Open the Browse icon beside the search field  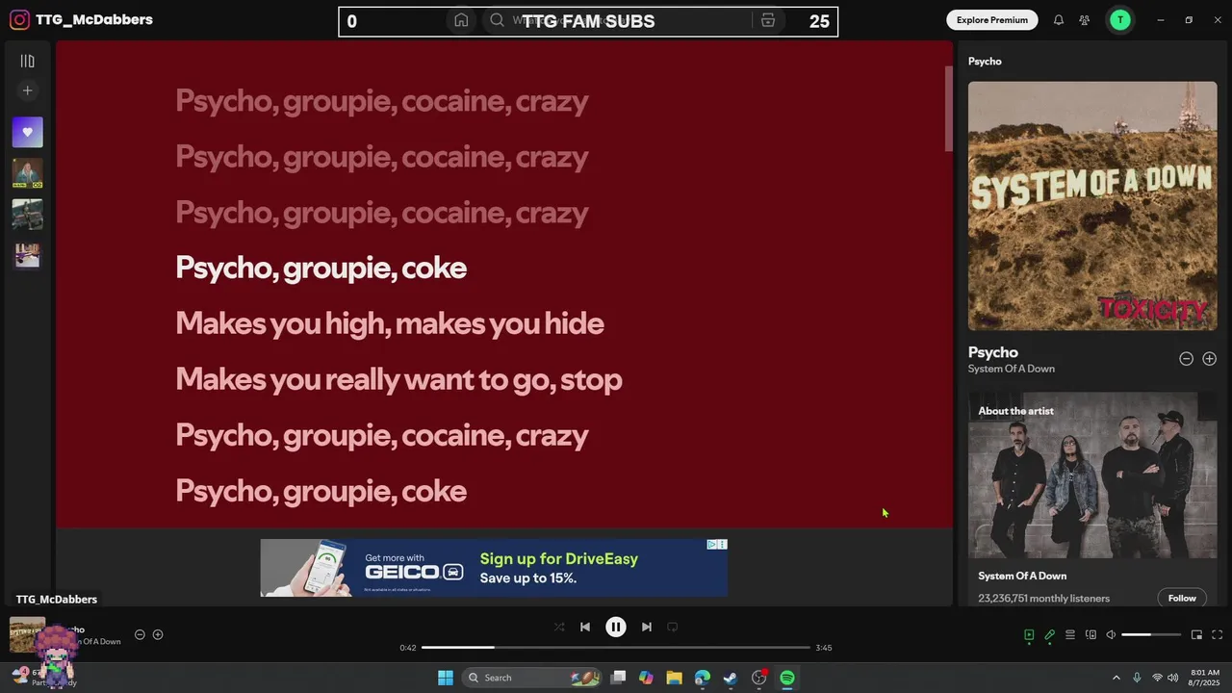(x=768, y=20)
